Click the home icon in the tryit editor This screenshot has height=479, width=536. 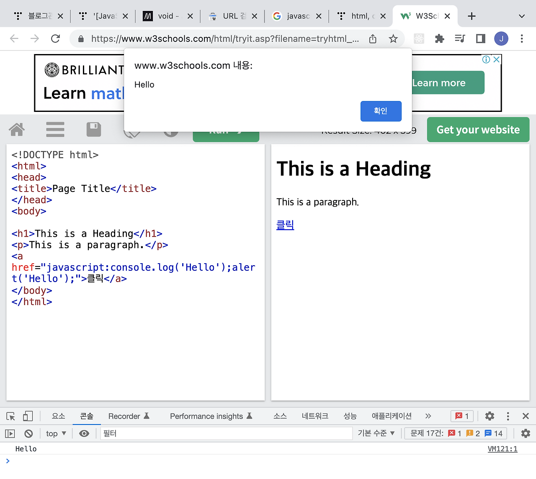[x=16, y=129]
